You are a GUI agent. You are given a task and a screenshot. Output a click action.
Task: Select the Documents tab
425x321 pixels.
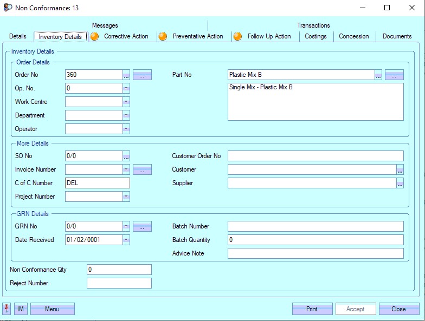tap(397, 36)
